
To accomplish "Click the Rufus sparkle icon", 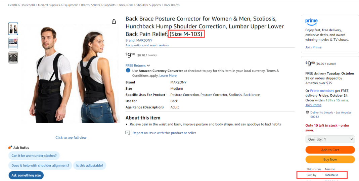I will pos(10,147).
